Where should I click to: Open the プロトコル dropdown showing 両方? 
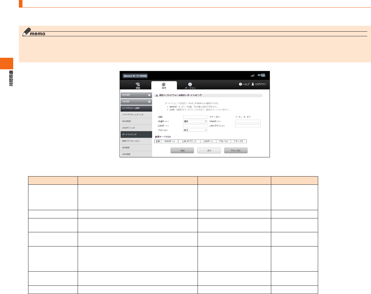click(x=195, y=130)
